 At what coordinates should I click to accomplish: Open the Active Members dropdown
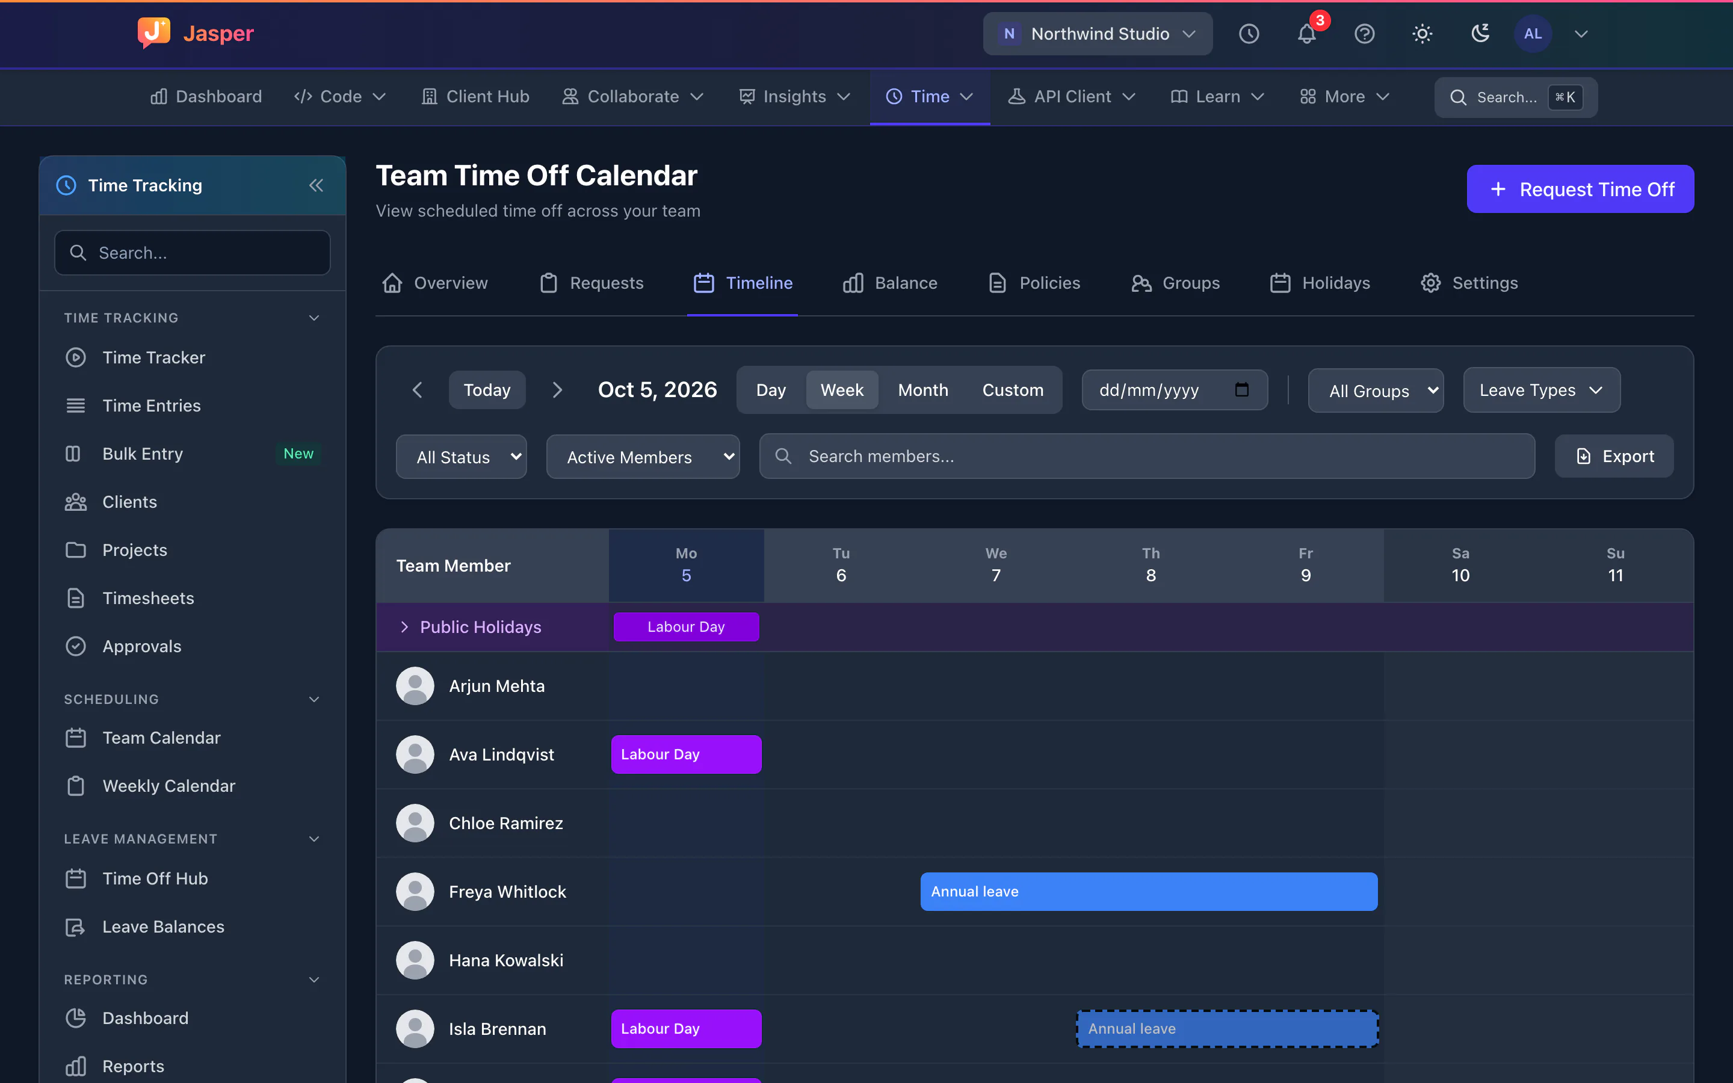(643, 456)
